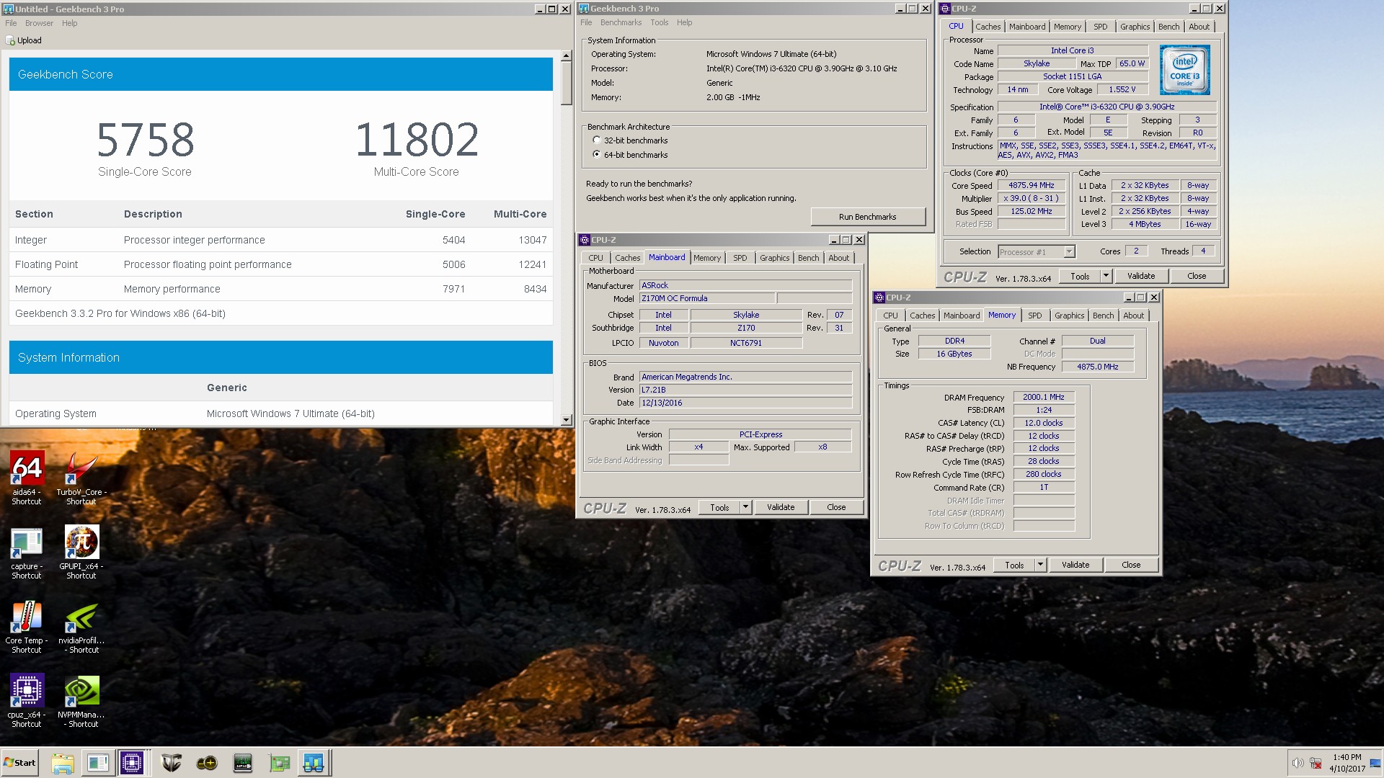The image size is (1384, 778).
Task: Open the GPUPI_x64 desktop shortcut
Action: [81, 553]
